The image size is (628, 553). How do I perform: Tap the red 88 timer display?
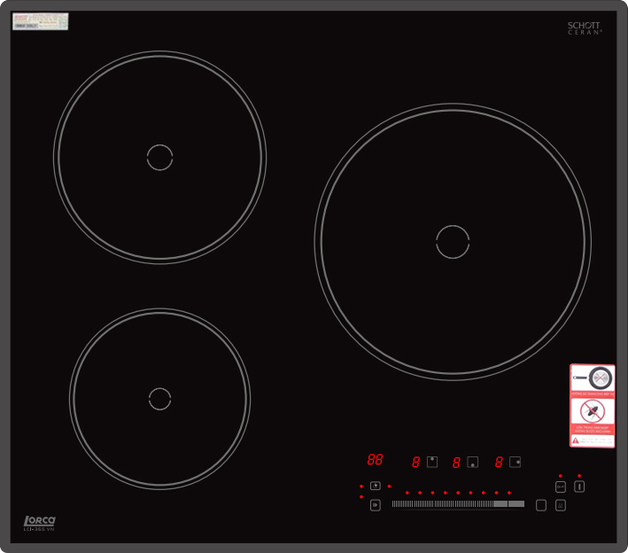(x=375, y=460)
